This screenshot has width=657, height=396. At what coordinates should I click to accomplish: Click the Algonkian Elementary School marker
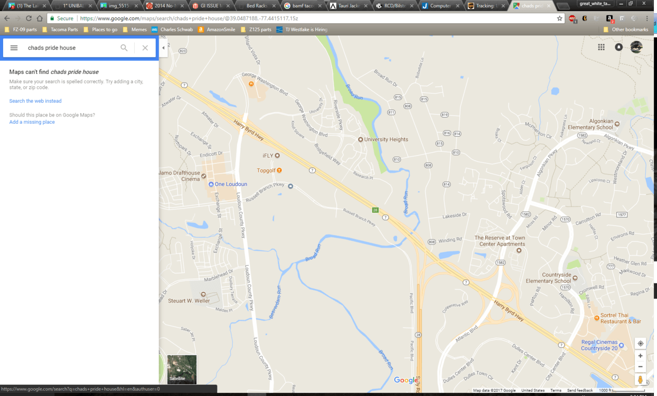click(x=617, y=124)
